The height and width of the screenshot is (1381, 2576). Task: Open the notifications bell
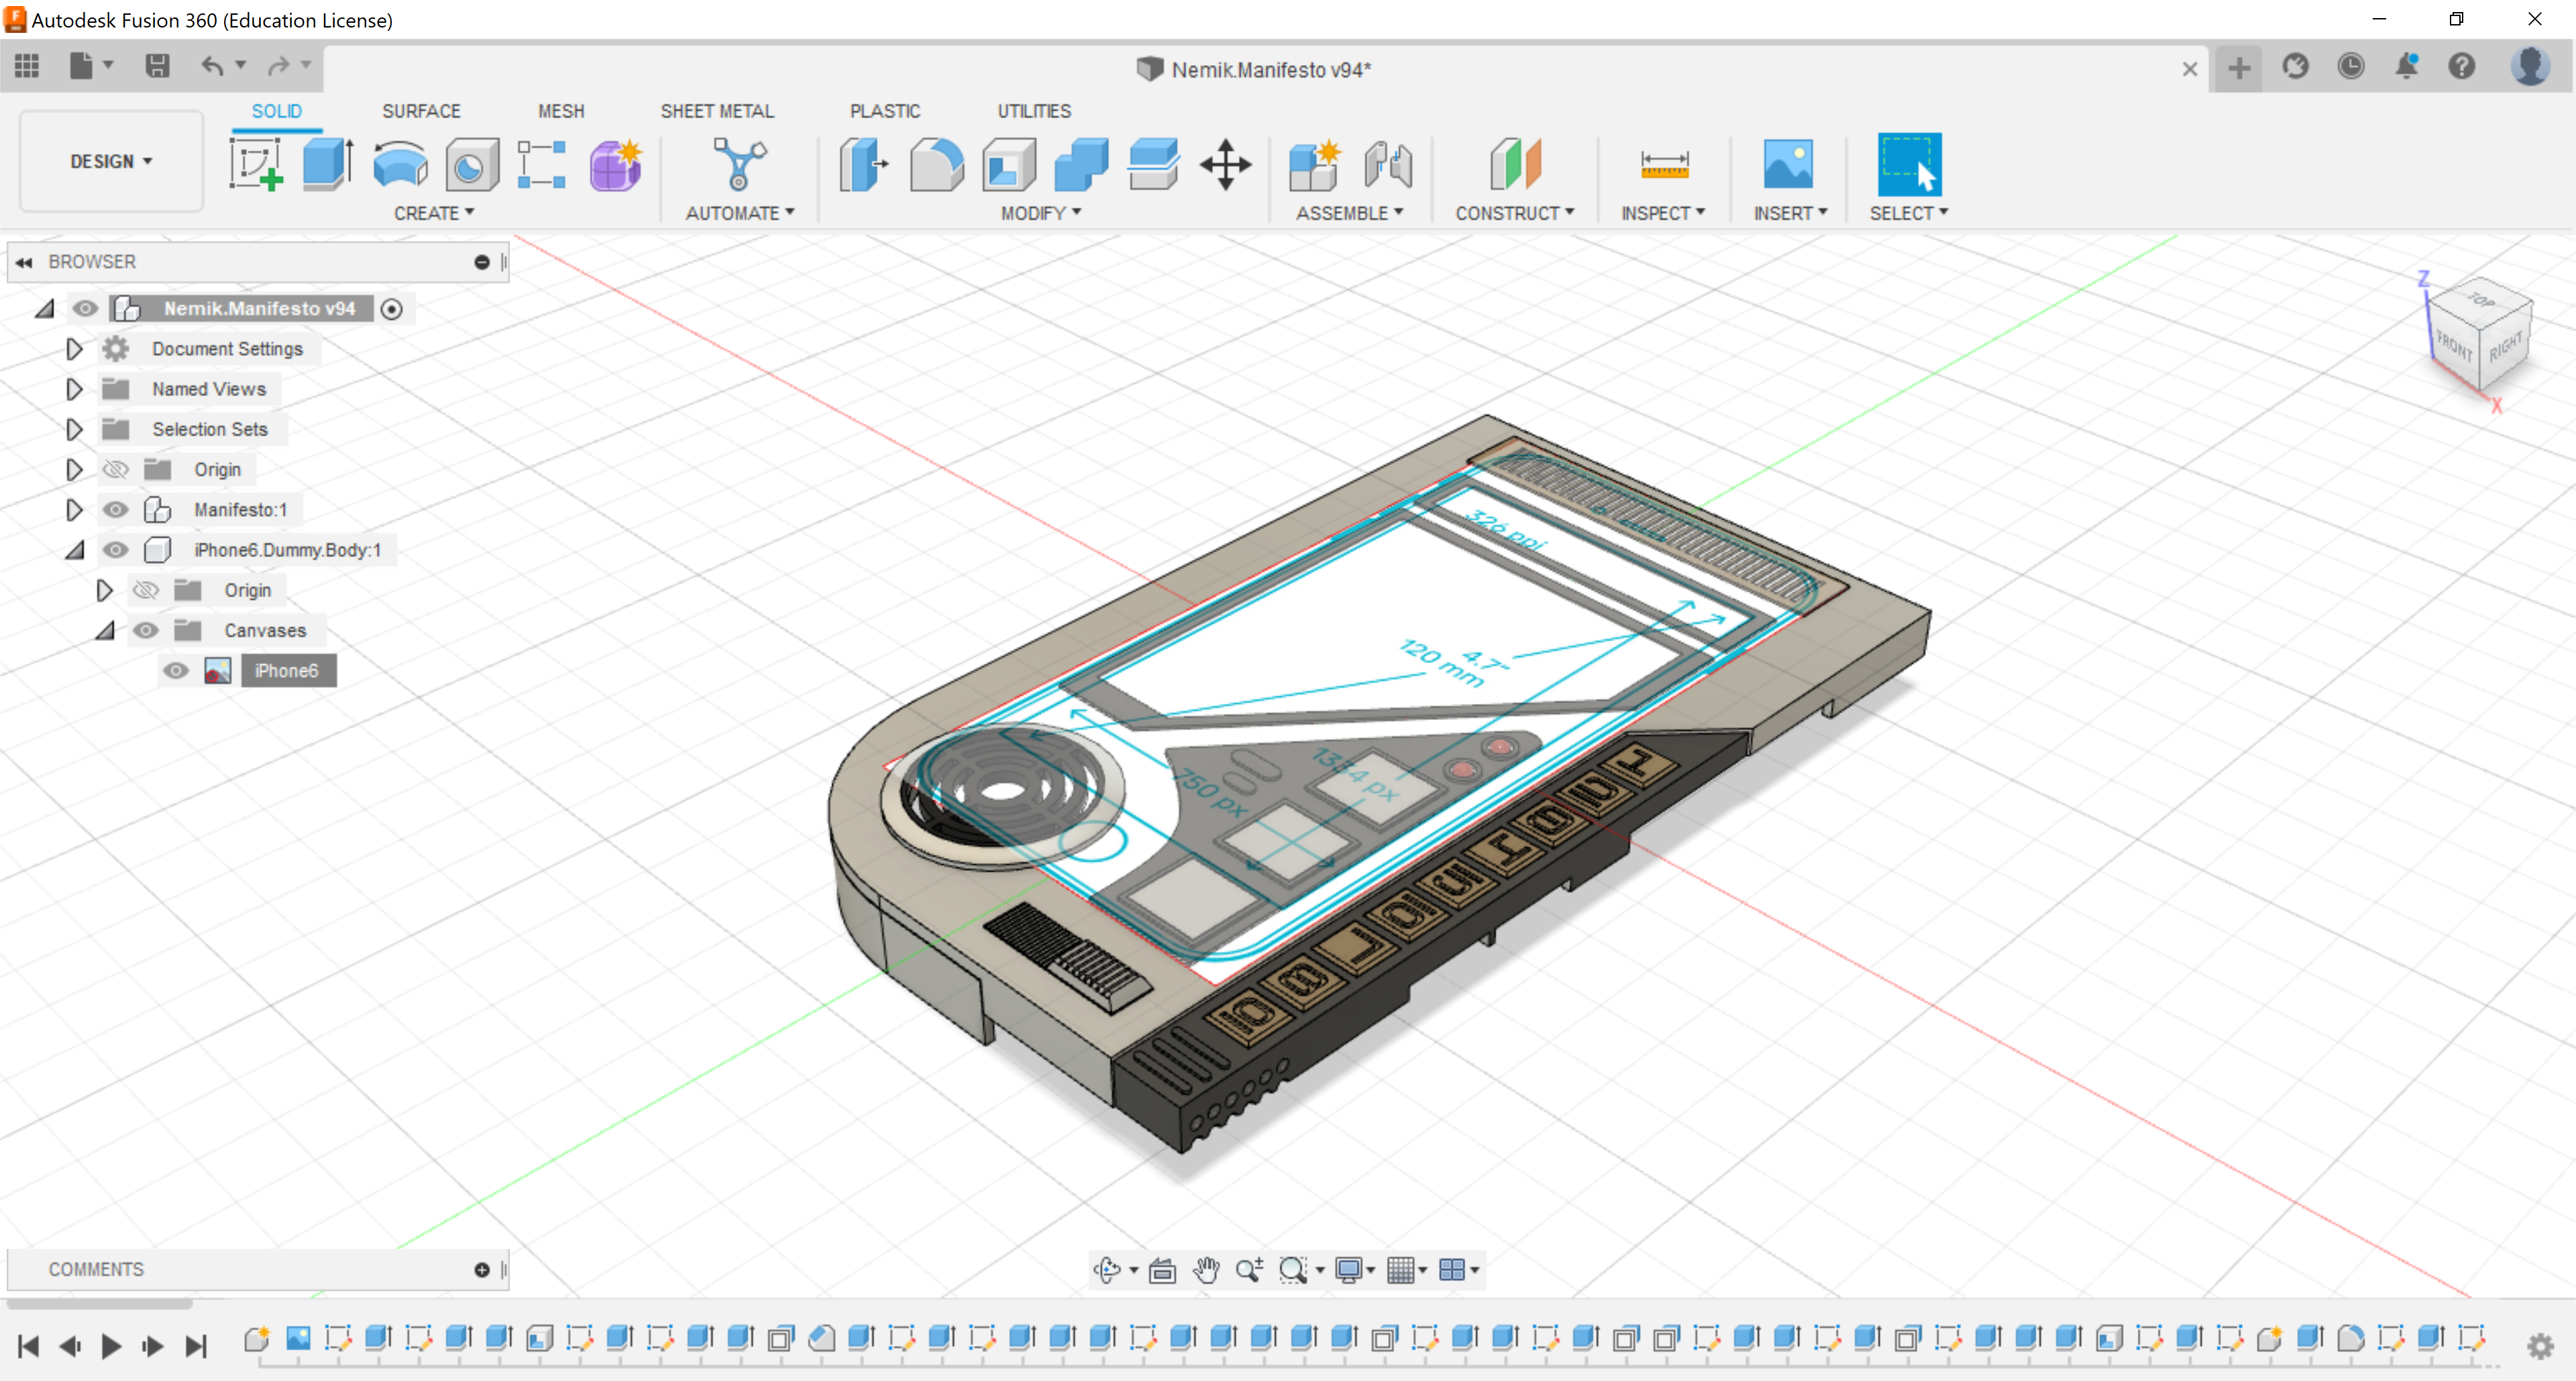(2406, 67)
